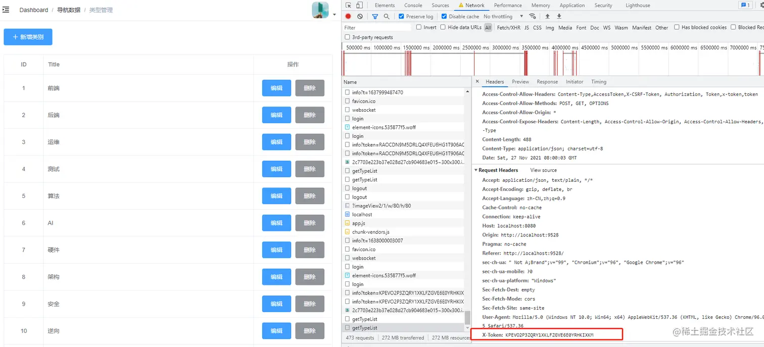
Task: Show the Response tab of the request
Action: point(547,81)
